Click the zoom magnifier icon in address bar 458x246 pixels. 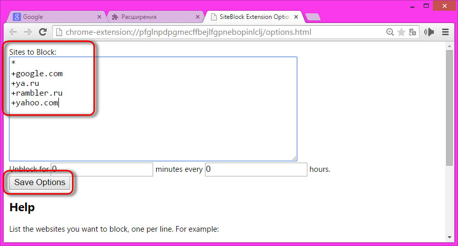tap(390, 32)
